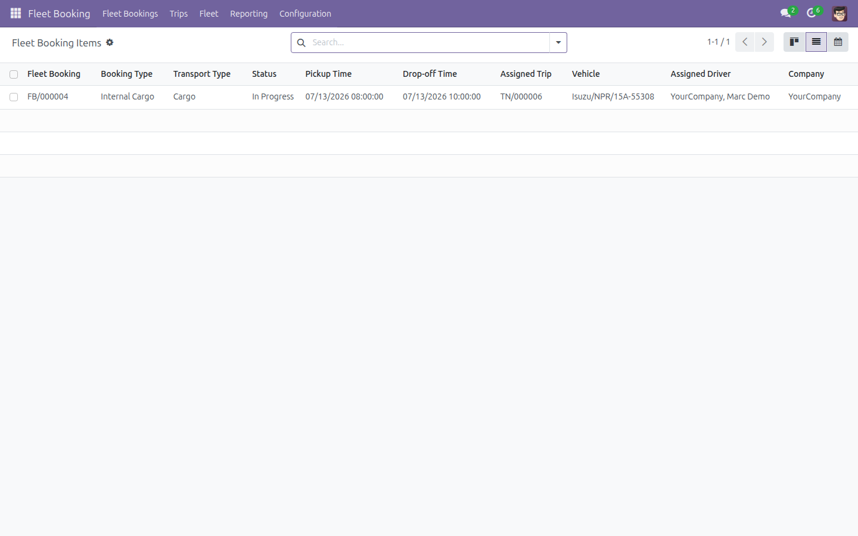Click the Fleet Booking Items breadcrumb title
858x536 pixels.
click(x=57, y=43)
